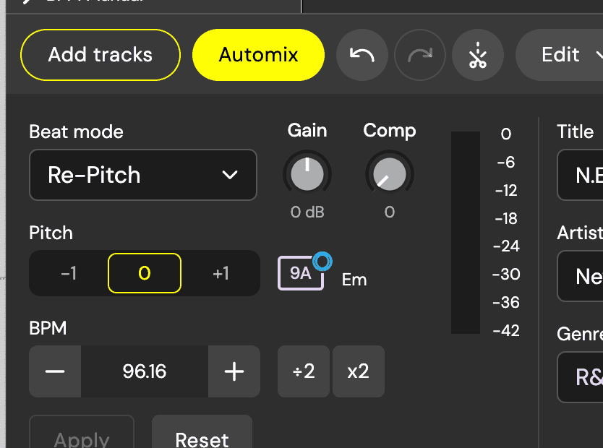Click the Comp knob
The height and width of the screenshot is (448, 603).
point(389,173)
